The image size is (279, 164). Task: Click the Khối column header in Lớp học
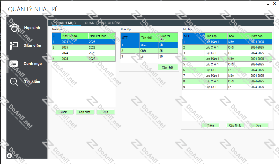[x=239, y=36]
